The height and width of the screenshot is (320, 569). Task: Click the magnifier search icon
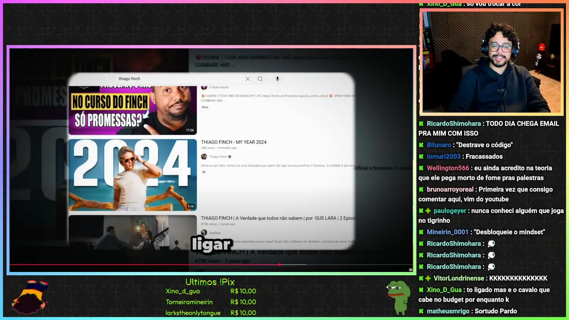point(260,79)
